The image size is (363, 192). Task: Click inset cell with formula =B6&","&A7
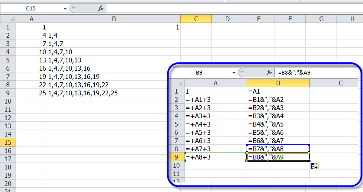(278, 141)
